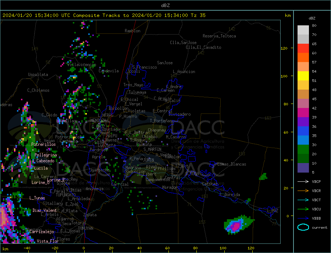Click the white VBCP arrow in the legend
The image size is (331, 253).
(x=303, y=181)
